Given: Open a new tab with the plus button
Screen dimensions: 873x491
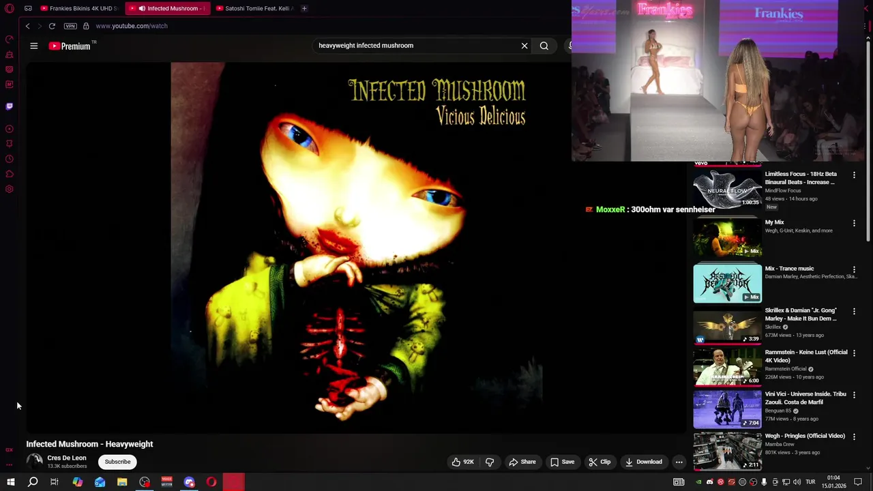Looking at the screenshot, I should pos(304,8).
